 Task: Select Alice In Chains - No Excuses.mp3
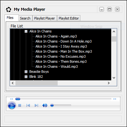[61, 56]
